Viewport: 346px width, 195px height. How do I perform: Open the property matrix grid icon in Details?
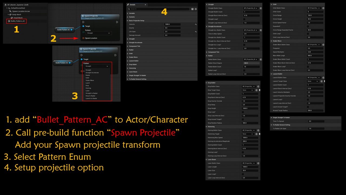click(192, 9)
